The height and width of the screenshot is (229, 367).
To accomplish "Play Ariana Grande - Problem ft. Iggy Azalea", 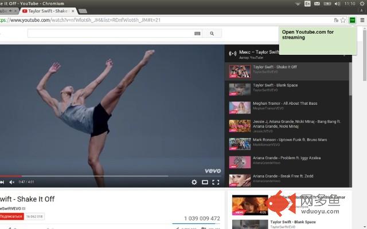I will [287, 163].
